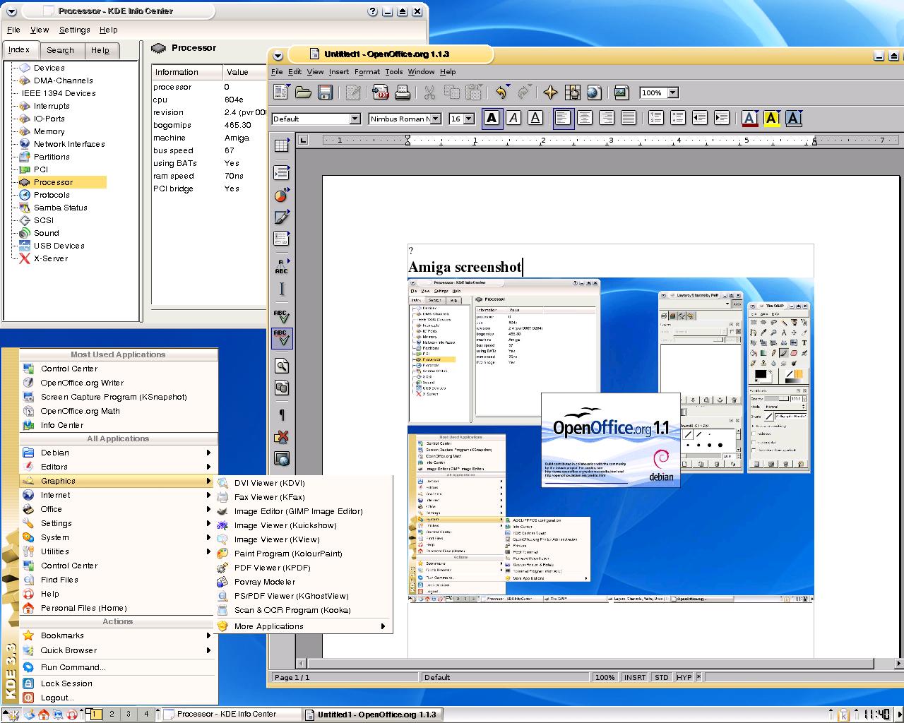This screenshot has width=904, height=723.
Task: Expand the Debian submenu in KDE menu
Action: tap(118, 453)
